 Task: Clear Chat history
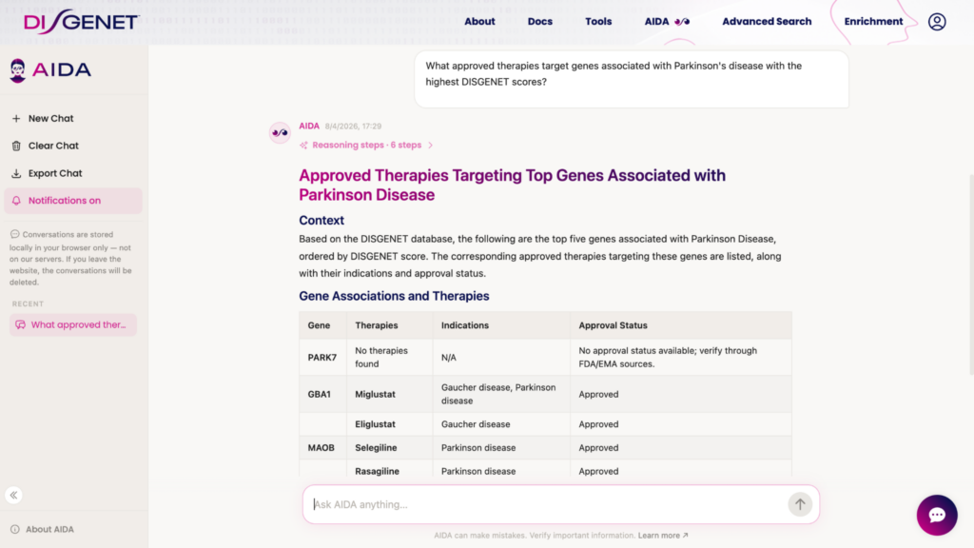pyautogui.click(x=53, y=146)
